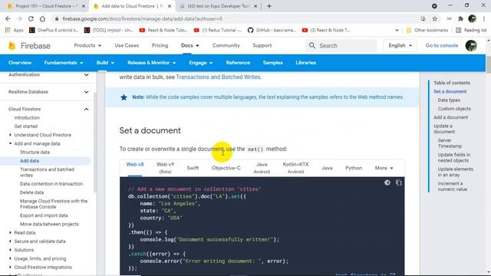Jump to Server Timestamp in table of contents
Viewport: 491px width, 276px height.
(x=450, y=143)
